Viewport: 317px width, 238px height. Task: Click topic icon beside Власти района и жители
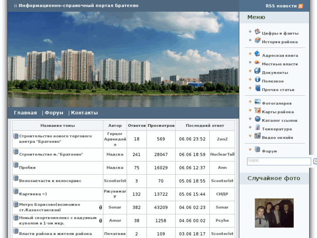[16, 231]
